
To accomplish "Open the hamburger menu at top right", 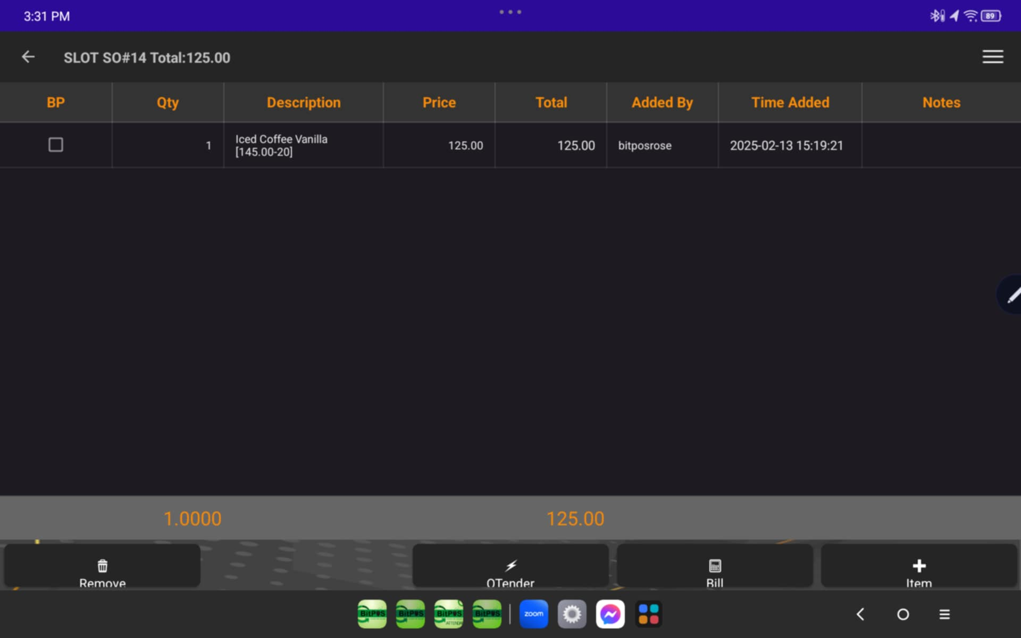I will click(992, 57).
